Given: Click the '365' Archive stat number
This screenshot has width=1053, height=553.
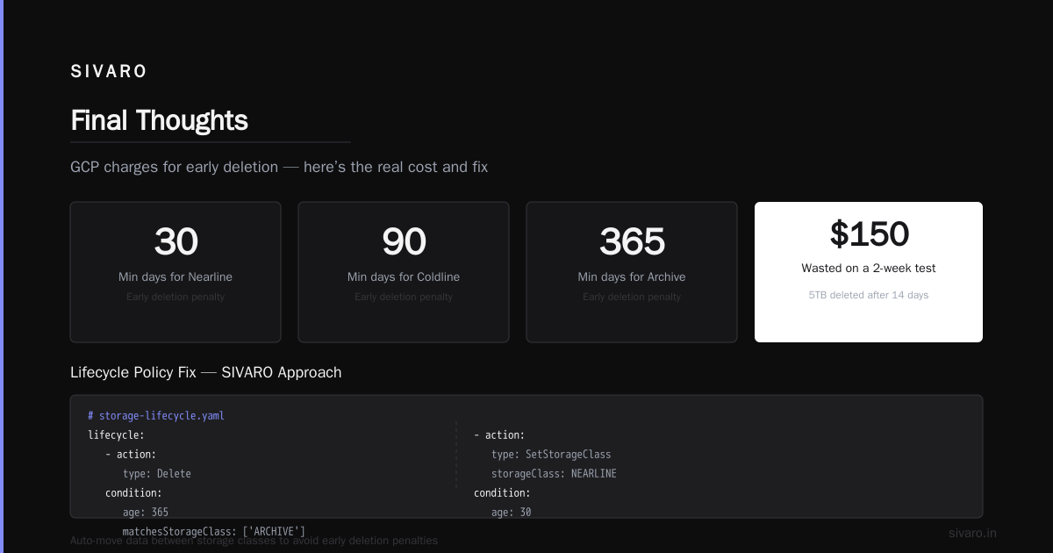Looking at the screenshot, I should tap(632, 241).
